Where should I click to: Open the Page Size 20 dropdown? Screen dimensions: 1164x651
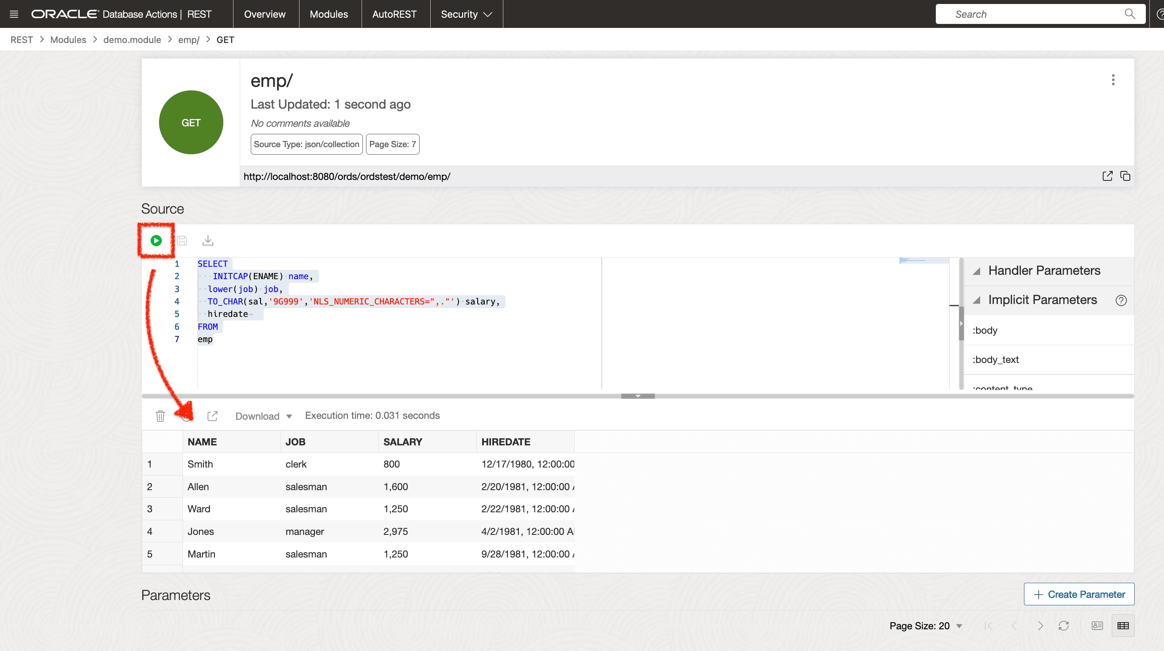click(x=926, y=626)
